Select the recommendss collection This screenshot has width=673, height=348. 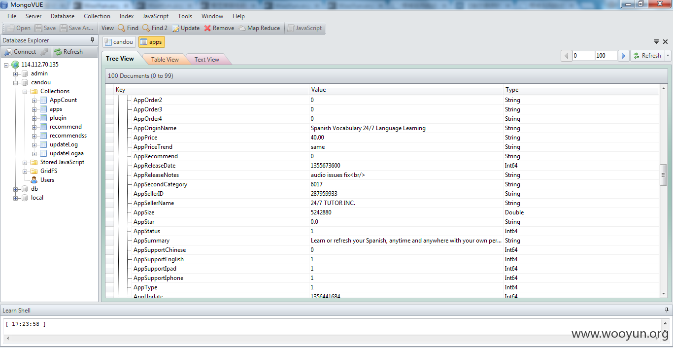[68, 136]
